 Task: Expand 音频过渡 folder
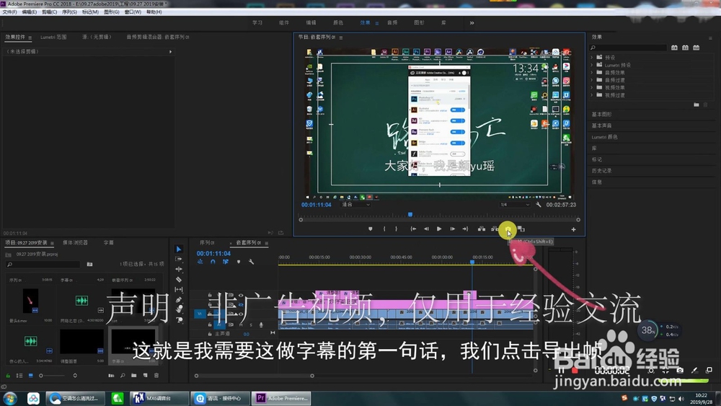[592, 80]
